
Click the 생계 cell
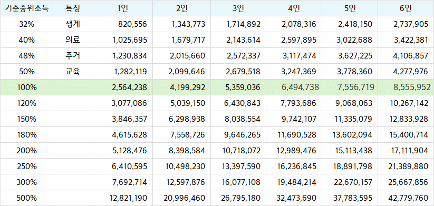pos(73,24)
